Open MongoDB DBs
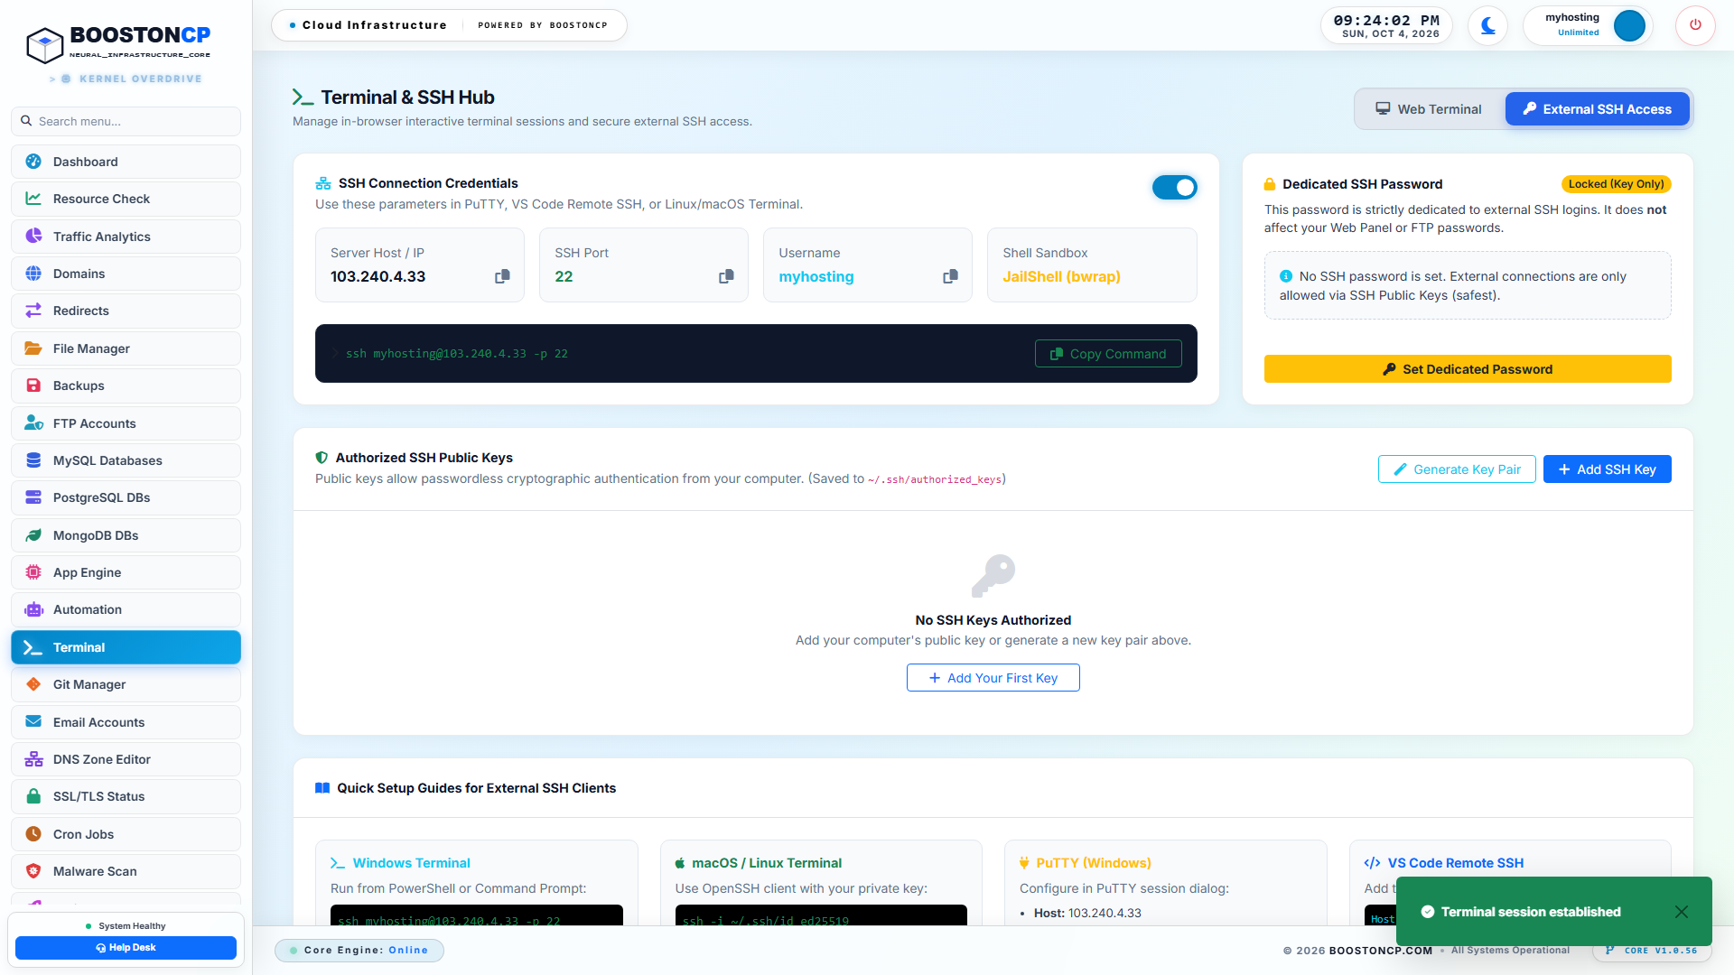Screen dimensions: 1734x975 (126, 535)
